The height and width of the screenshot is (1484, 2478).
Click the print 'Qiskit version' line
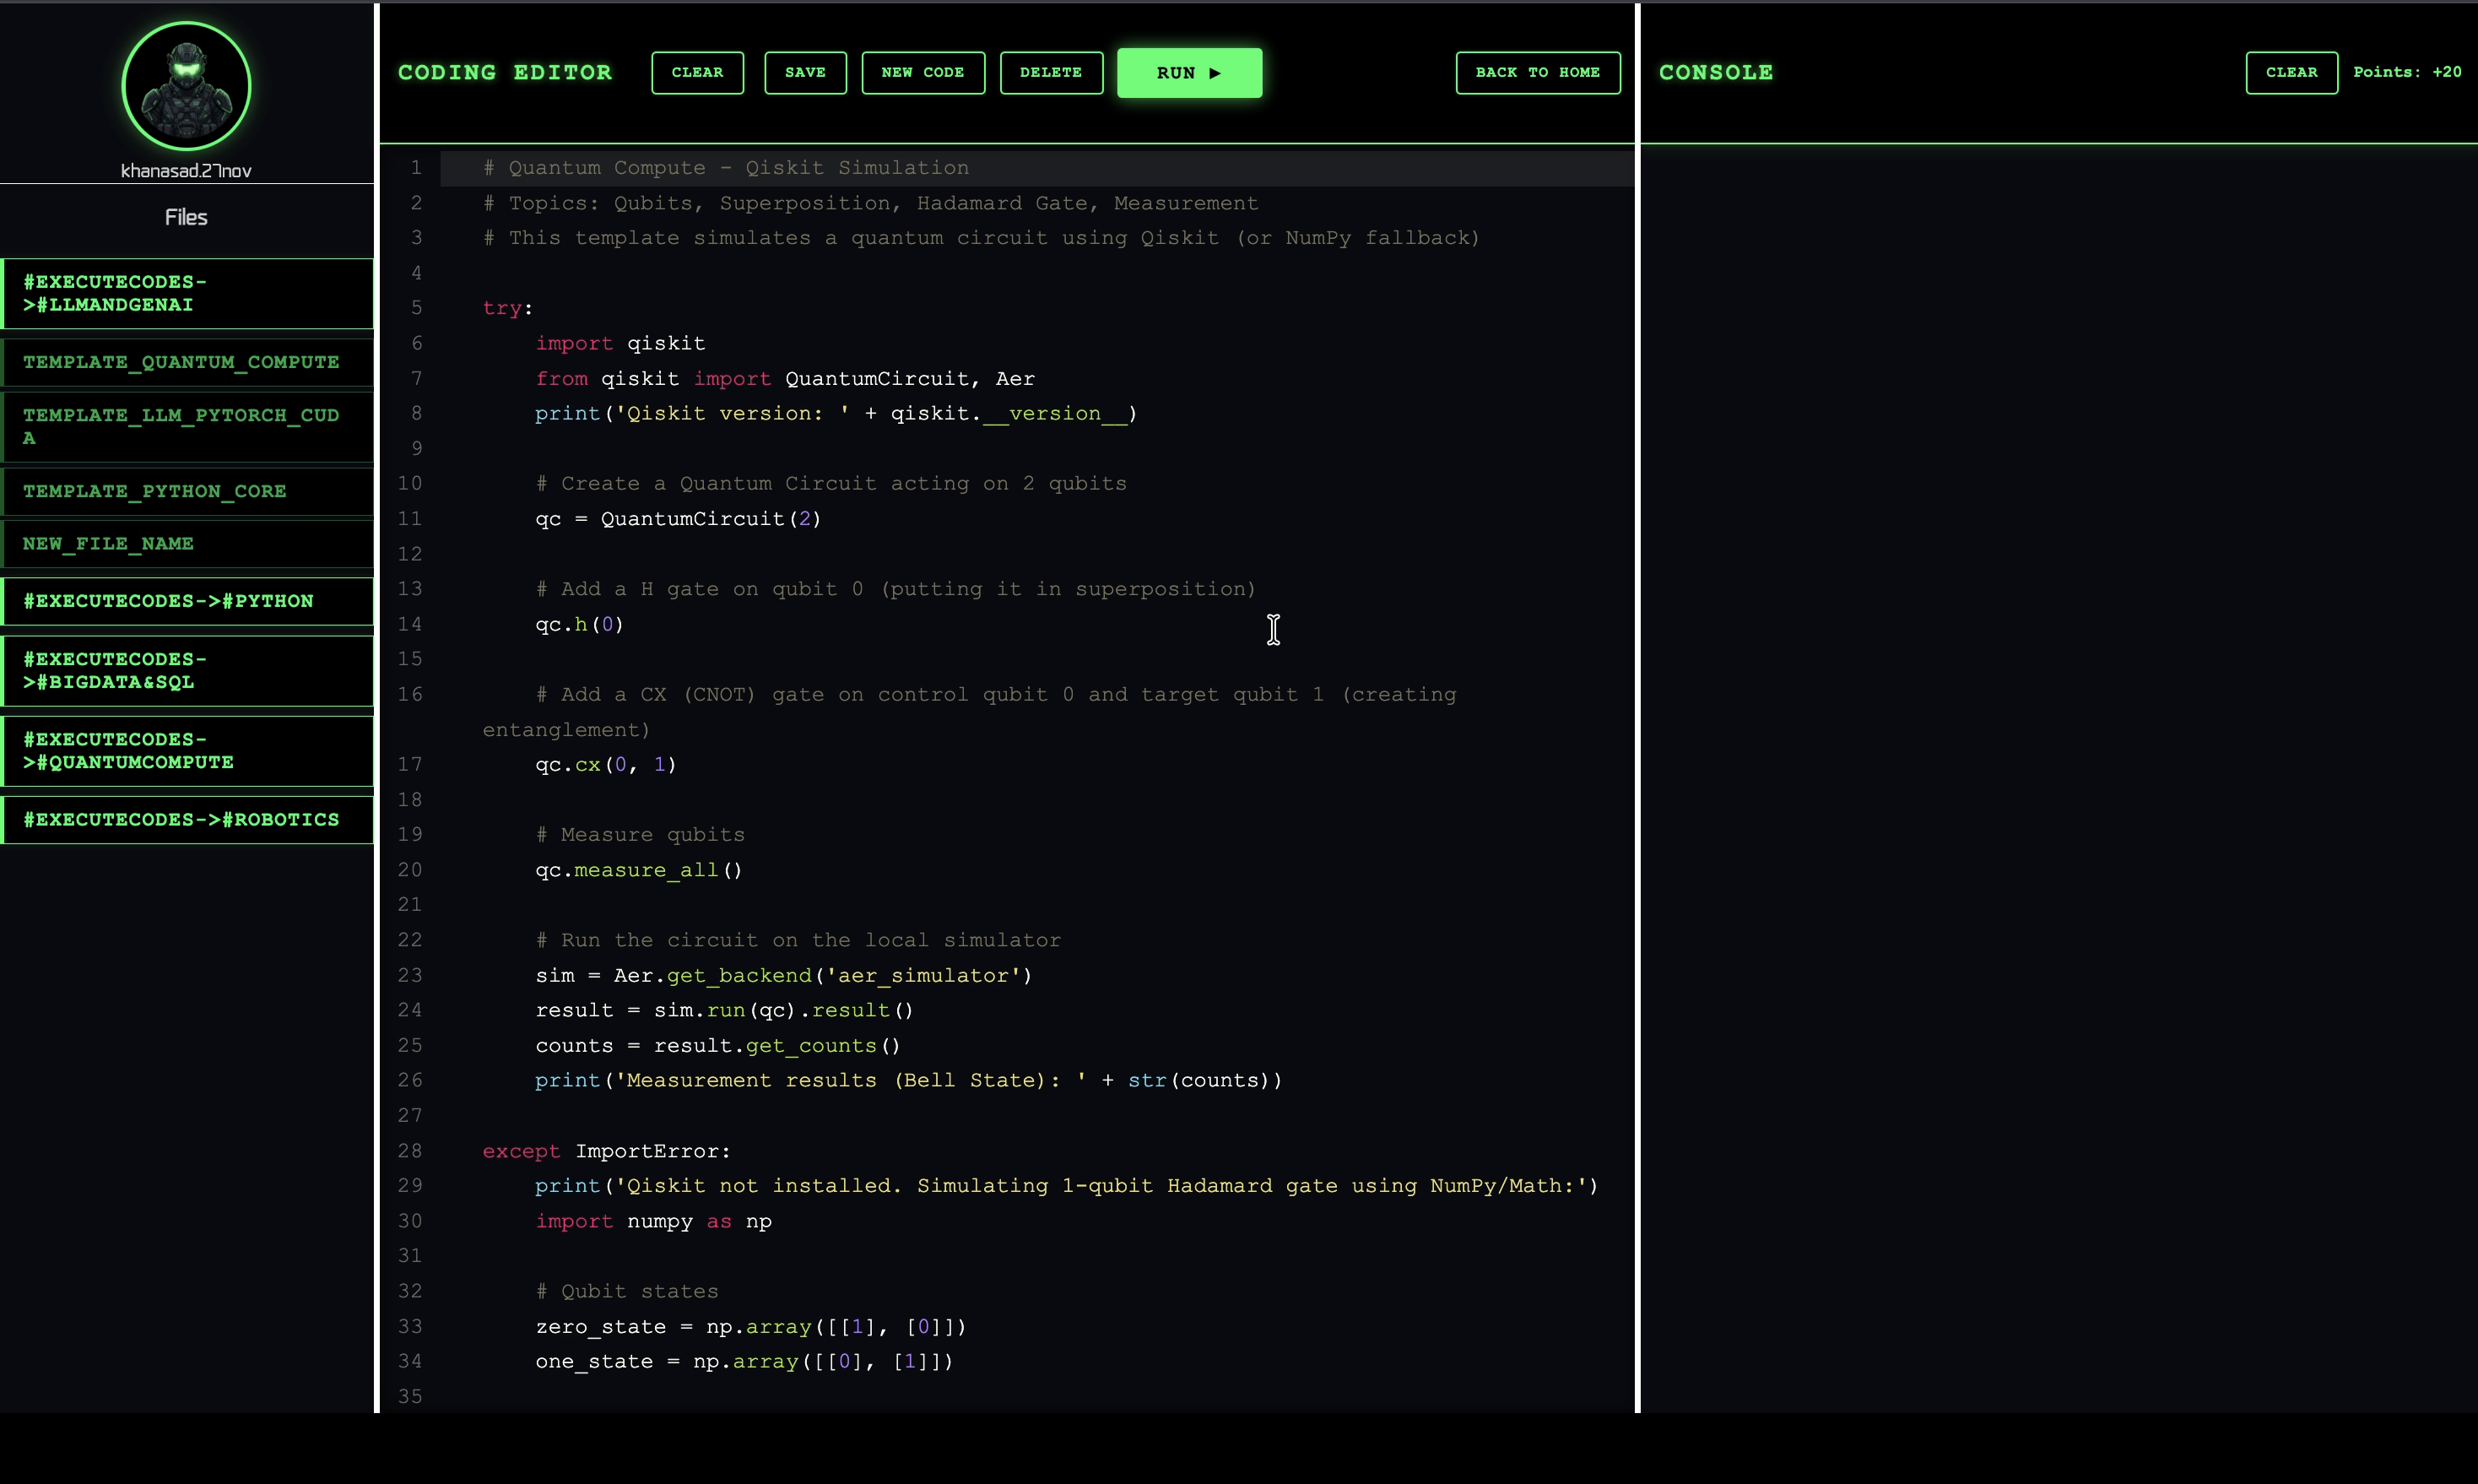(x=836, y=413)
